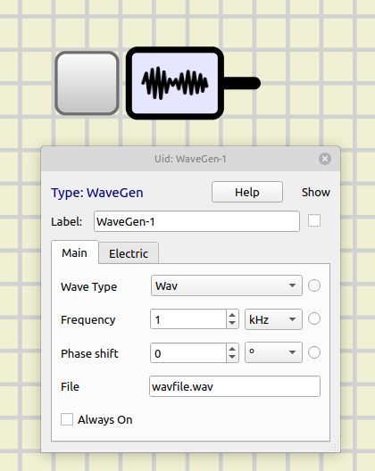Decrease Phase shift with down arrow
The image size is (375, 471).
[x=232, y=357]
